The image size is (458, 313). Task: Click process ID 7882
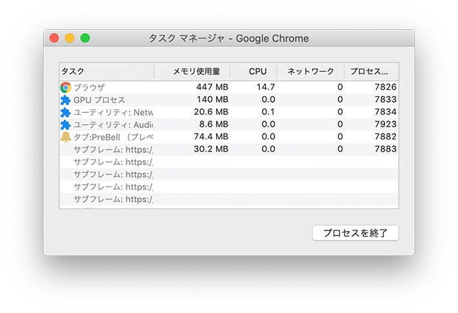[x=386, y=137]
